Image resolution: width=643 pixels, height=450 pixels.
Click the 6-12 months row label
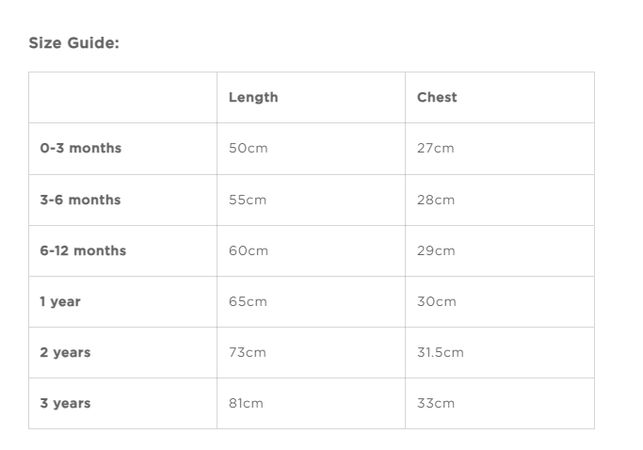(83, 250)
